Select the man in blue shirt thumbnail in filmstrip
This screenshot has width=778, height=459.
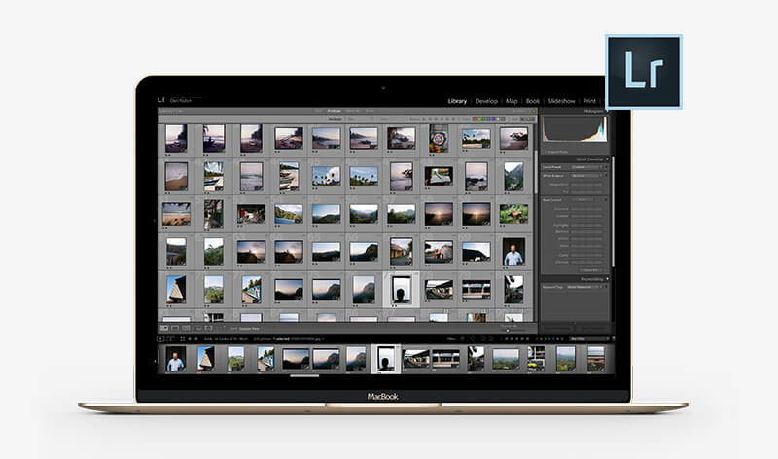(x=175, y=359)
